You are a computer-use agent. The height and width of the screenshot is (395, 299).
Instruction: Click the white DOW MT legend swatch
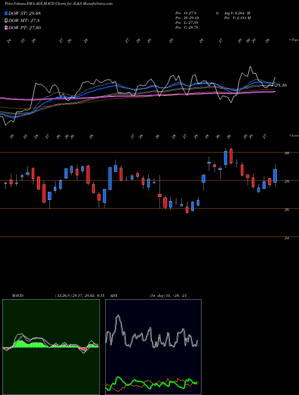pyautogui.click(x=6, y=20)
